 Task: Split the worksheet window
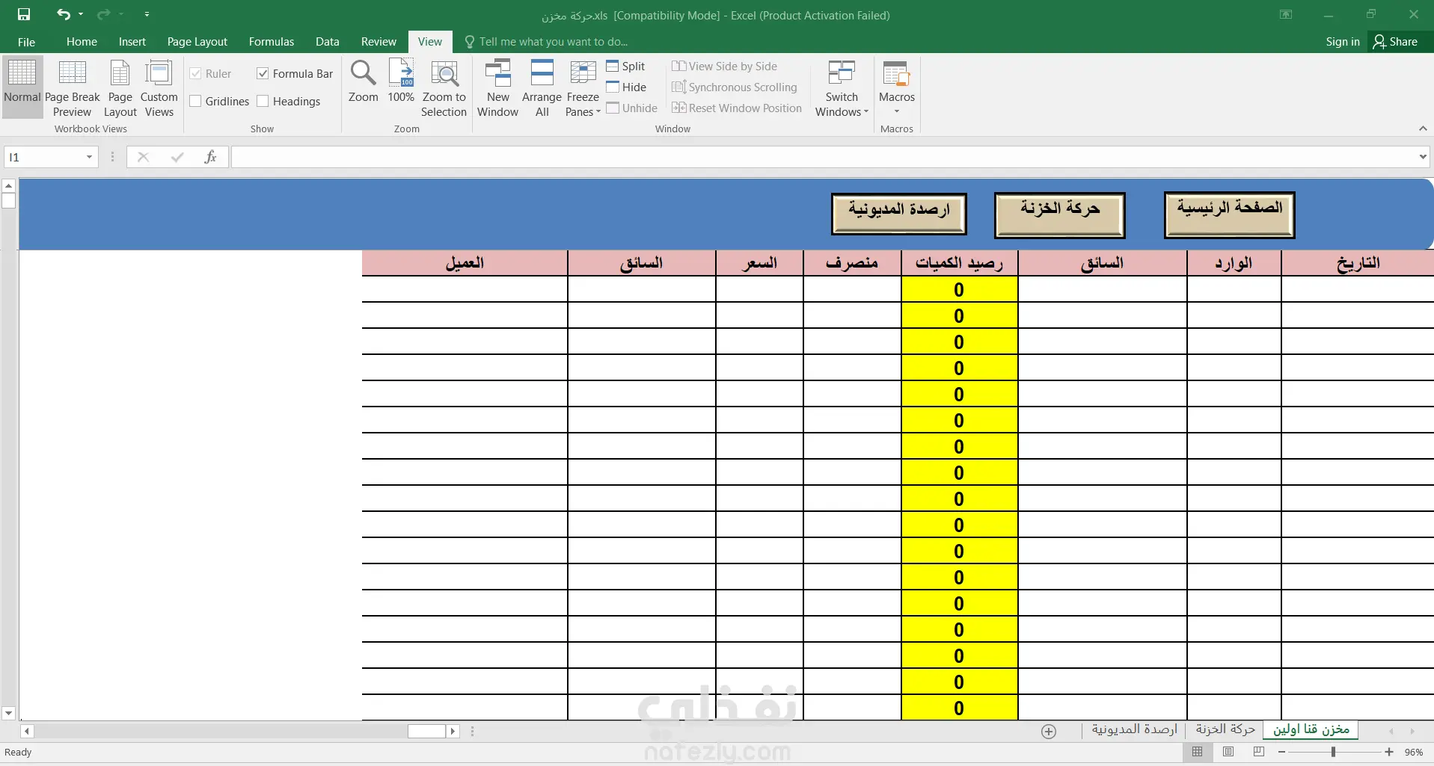pos(625,67)
